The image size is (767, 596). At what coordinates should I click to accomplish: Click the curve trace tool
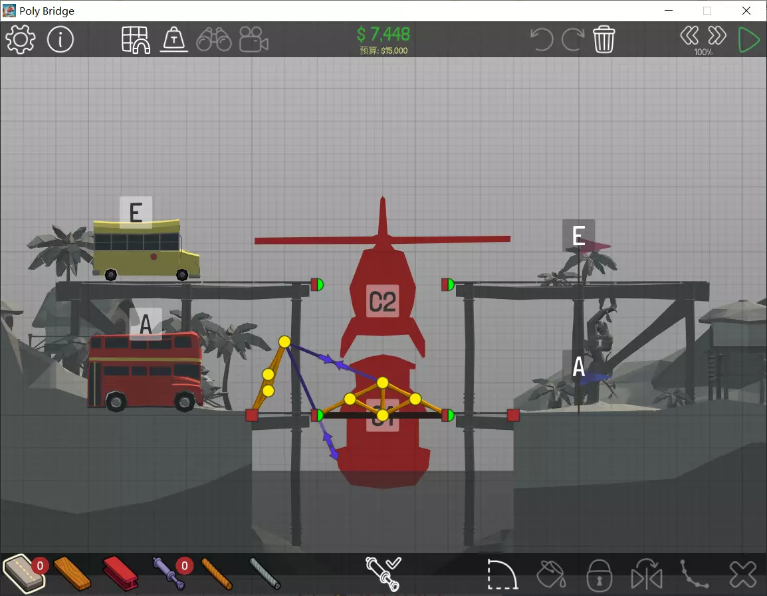tap(694, 574)
